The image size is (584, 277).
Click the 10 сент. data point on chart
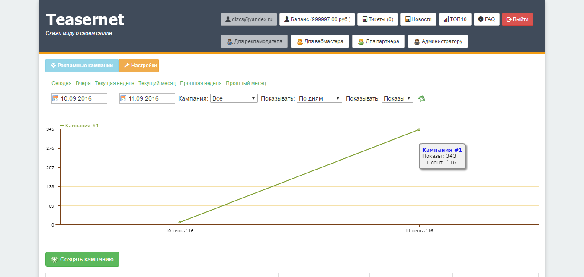pyautogui.click(x=180, y=222)
